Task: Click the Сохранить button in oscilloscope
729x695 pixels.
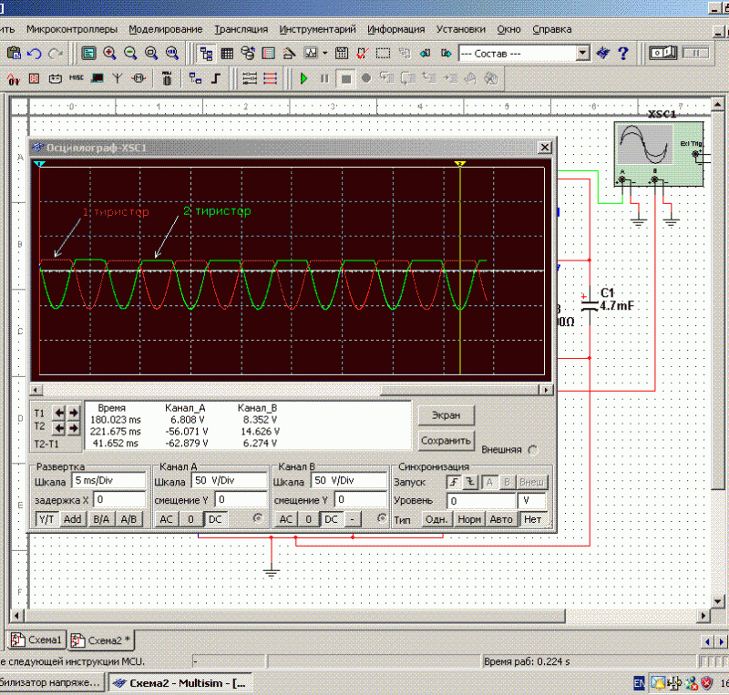Action: click(447, 441)
